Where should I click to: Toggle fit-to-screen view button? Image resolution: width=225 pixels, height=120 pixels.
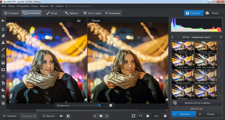pos(133,116)
